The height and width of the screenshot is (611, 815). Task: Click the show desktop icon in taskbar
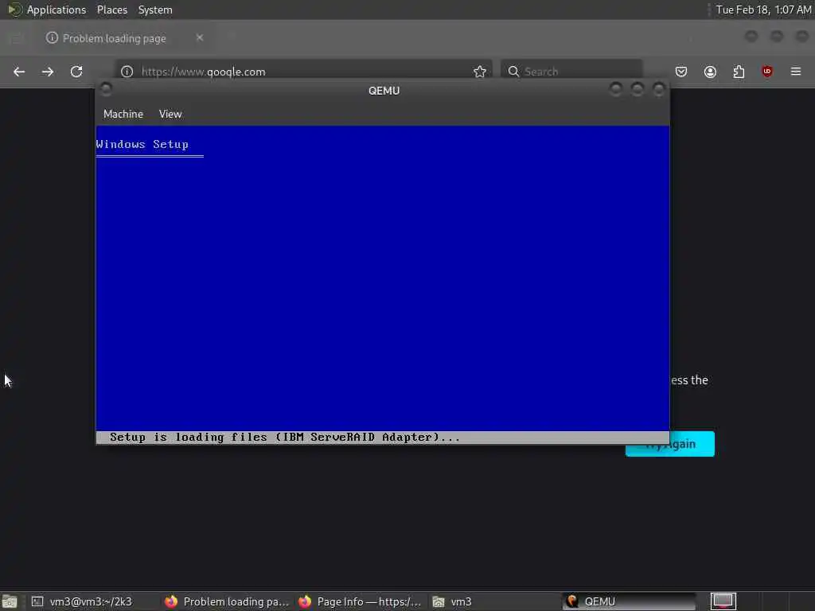tap(10, 601)
